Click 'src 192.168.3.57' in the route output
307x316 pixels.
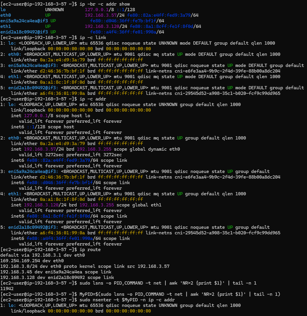point(148,266)
